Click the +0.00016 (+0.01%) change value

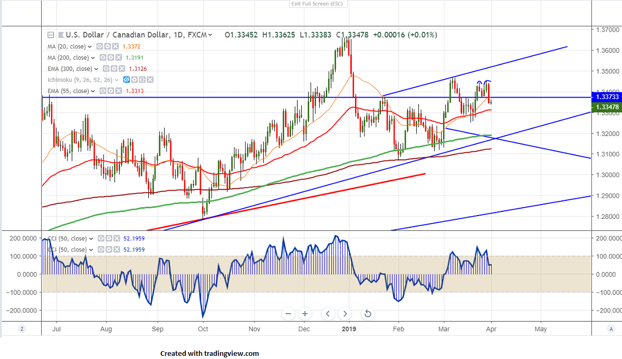click(405, 35)
